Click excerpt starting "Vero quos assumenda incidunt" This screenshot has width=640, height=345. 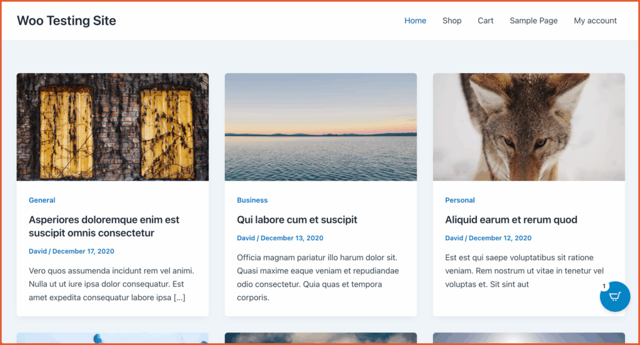(x=111, y=284)
